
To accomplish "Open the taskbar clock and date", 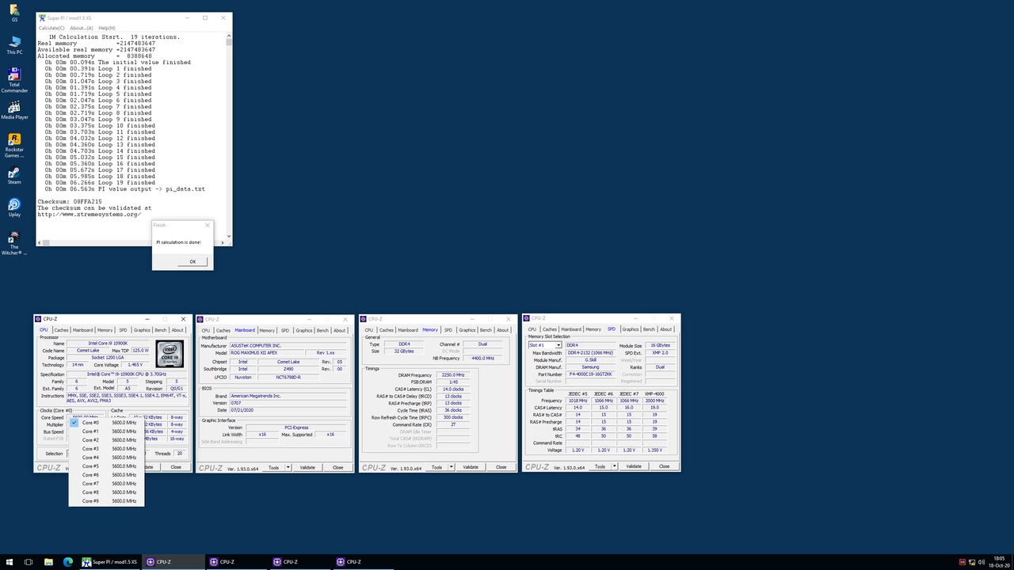I will tap(1000, 562).
